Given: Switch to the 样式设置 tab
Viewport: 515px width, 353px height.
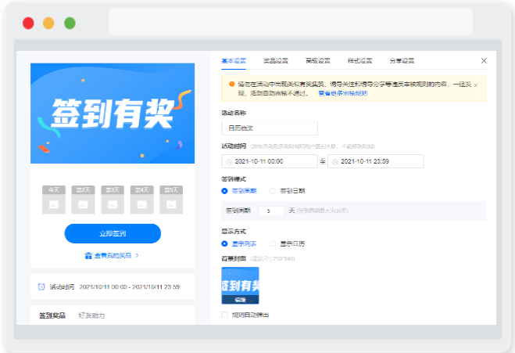Looking at the screenshot, I should point(359,61).
